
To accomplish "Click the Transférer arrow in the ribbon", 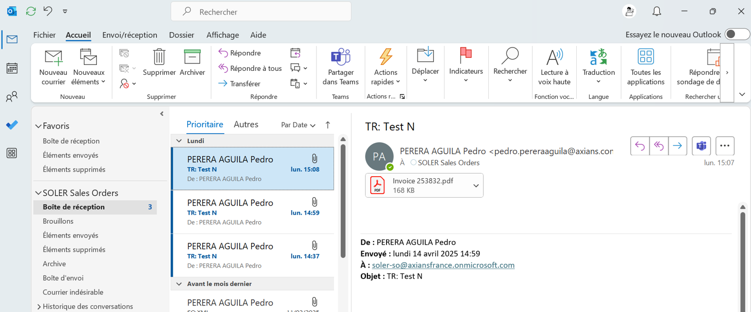I will coord(223,84).
